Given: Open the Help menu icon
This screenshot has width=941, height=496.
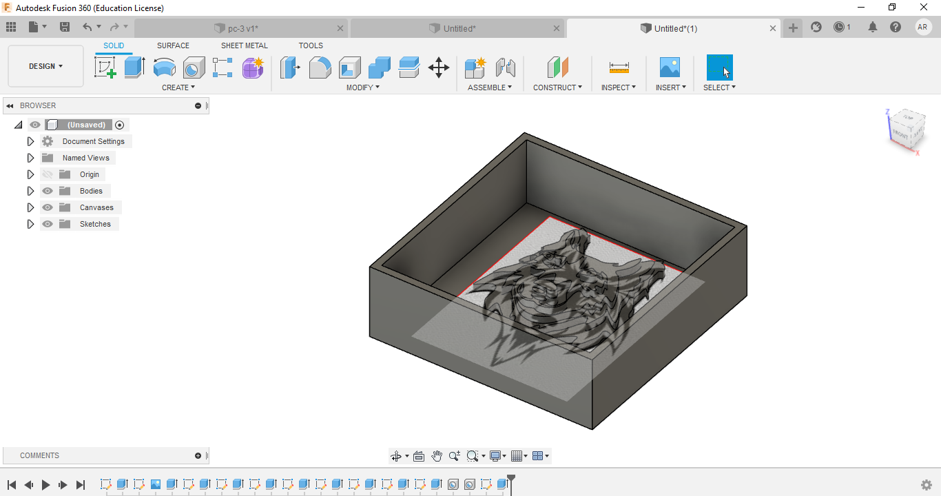Looking at the screenshot, I should tap(895, 27).
